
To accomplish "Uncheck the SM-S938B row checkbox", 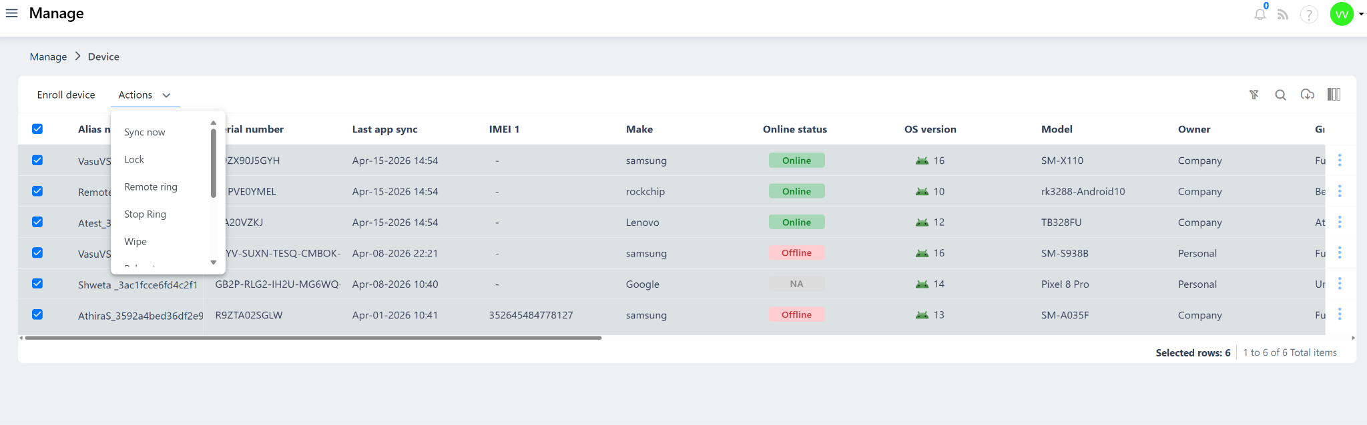I will 37,252.
